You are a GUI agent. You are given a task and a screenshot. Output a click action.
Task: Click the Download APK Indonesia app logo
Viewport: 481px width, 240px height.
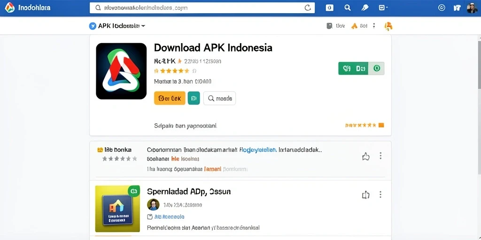pyautogui.click(x=121, y=71)
